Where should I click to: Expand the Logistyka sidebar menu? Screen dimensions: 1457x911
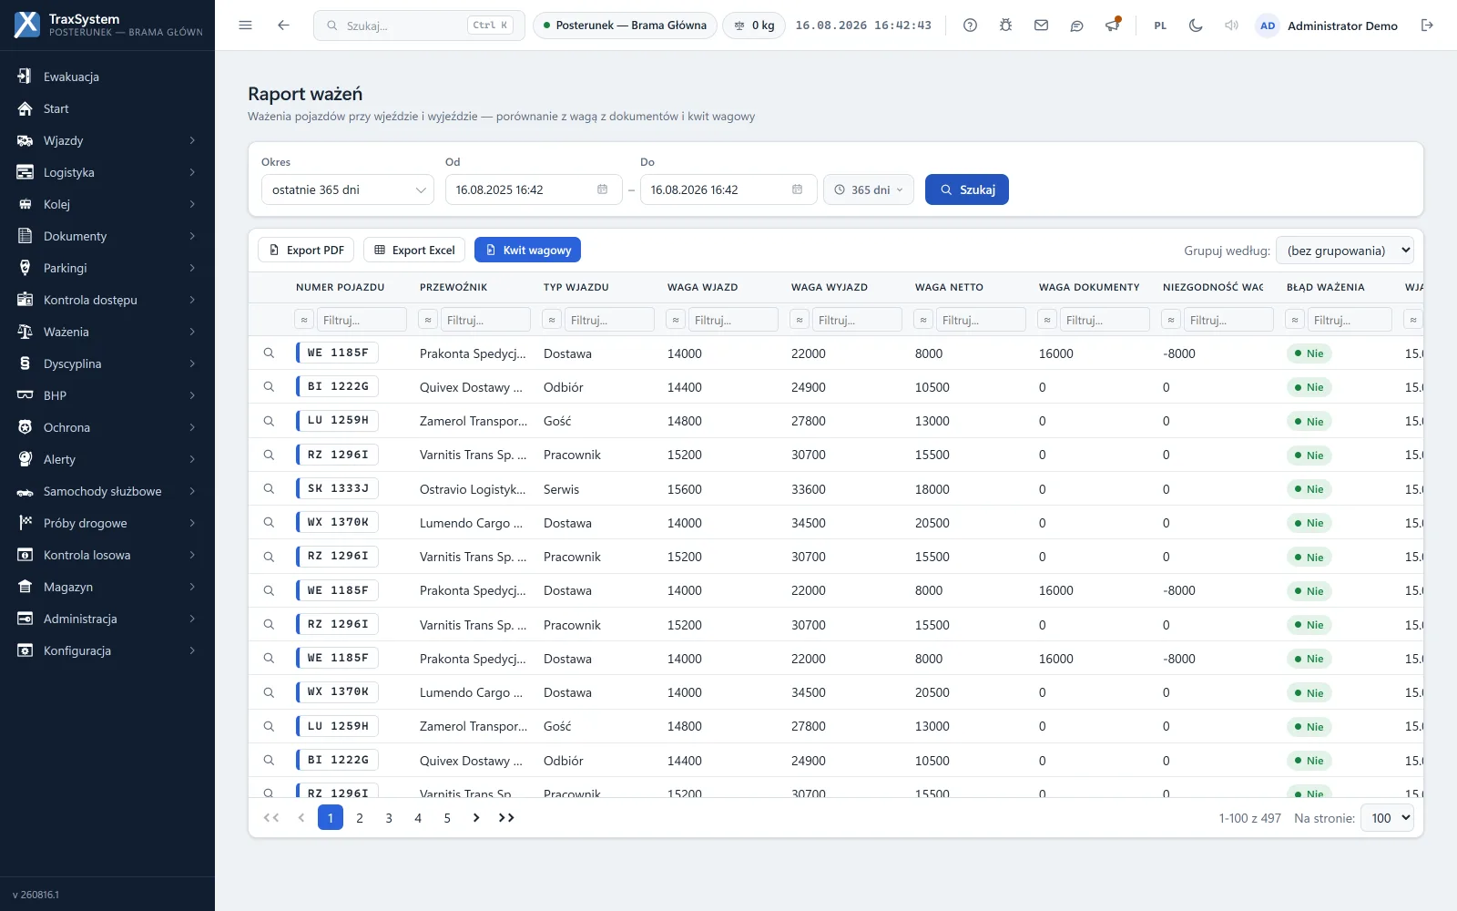point(107,172)
